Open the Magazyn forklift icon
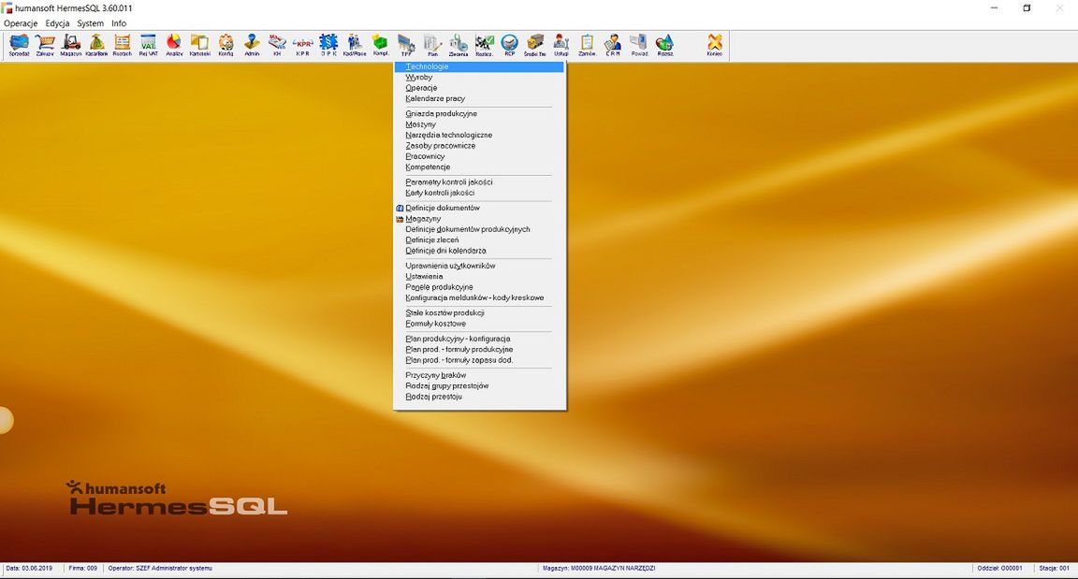Viewport: 1078px width, 579px height. 71,45
